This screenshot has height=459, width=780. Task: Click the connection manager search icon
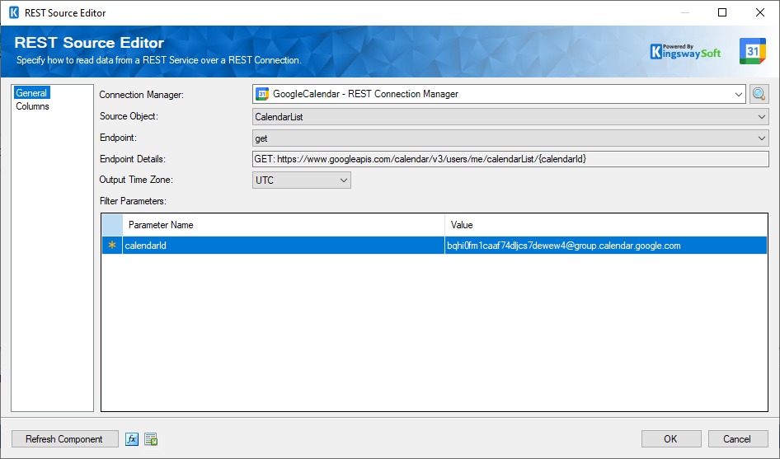click(759, 94)
